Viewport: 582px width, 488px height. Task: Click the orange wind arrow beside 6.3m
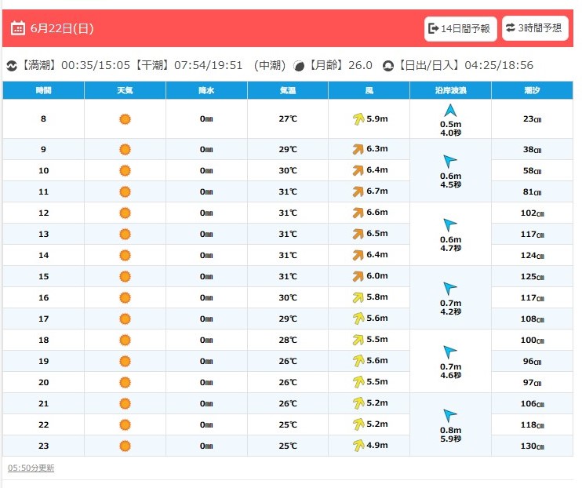pyautogui.click(x=358, y=149)
